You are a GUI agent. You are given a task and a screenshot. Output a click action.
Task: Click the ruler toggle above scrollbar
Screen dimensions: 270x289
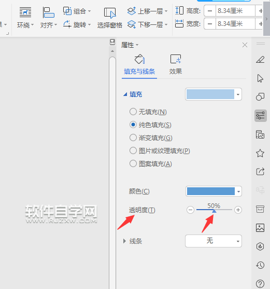(x=112, y=42)
